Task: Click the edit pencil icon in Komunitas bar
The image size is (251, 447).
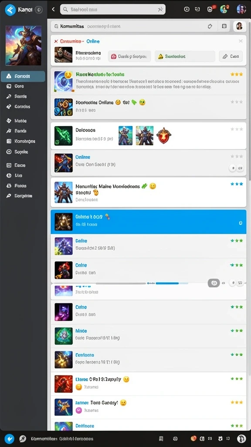Action: pos(210,26)
